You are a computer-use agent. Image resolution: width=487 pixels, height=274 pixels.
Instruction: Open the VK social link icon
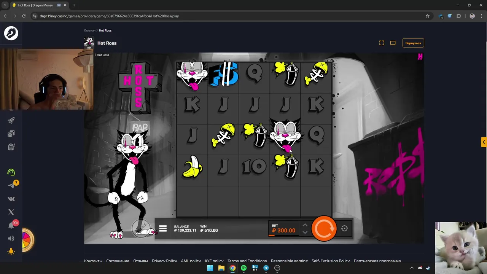coord(11,199)
